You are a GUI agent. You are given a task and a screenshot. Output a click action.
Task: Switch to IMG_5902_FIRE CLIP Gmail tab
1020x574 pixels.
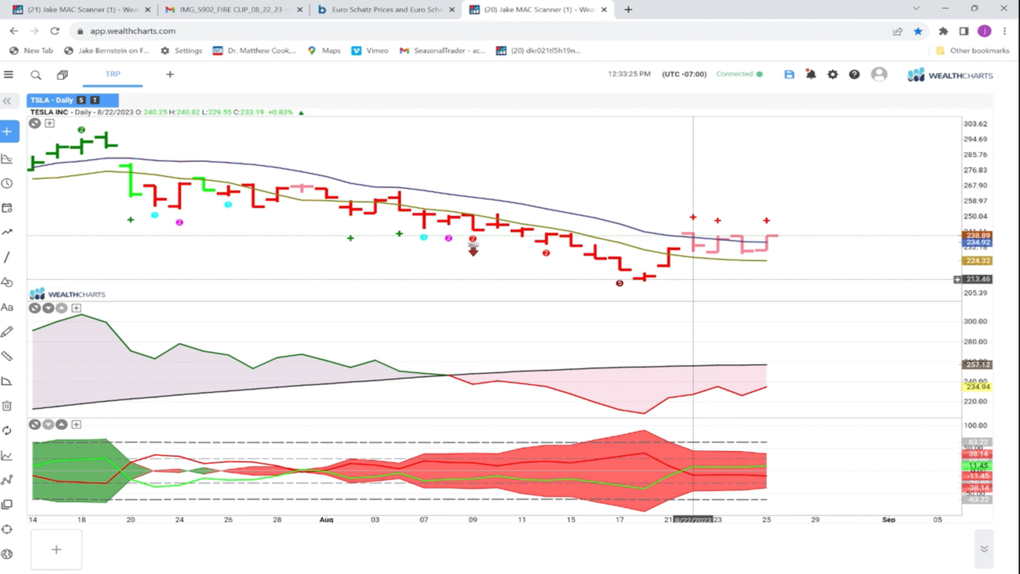pyautogui.click(x=234, y=10)
